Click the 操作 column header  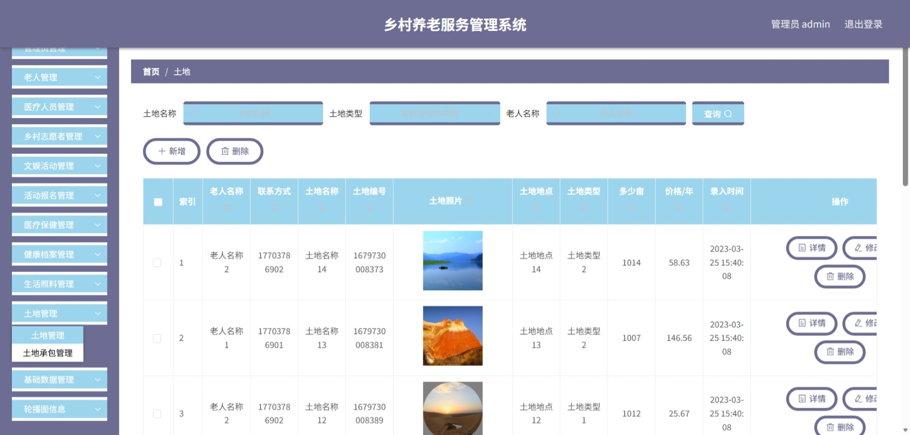[839, 202]
